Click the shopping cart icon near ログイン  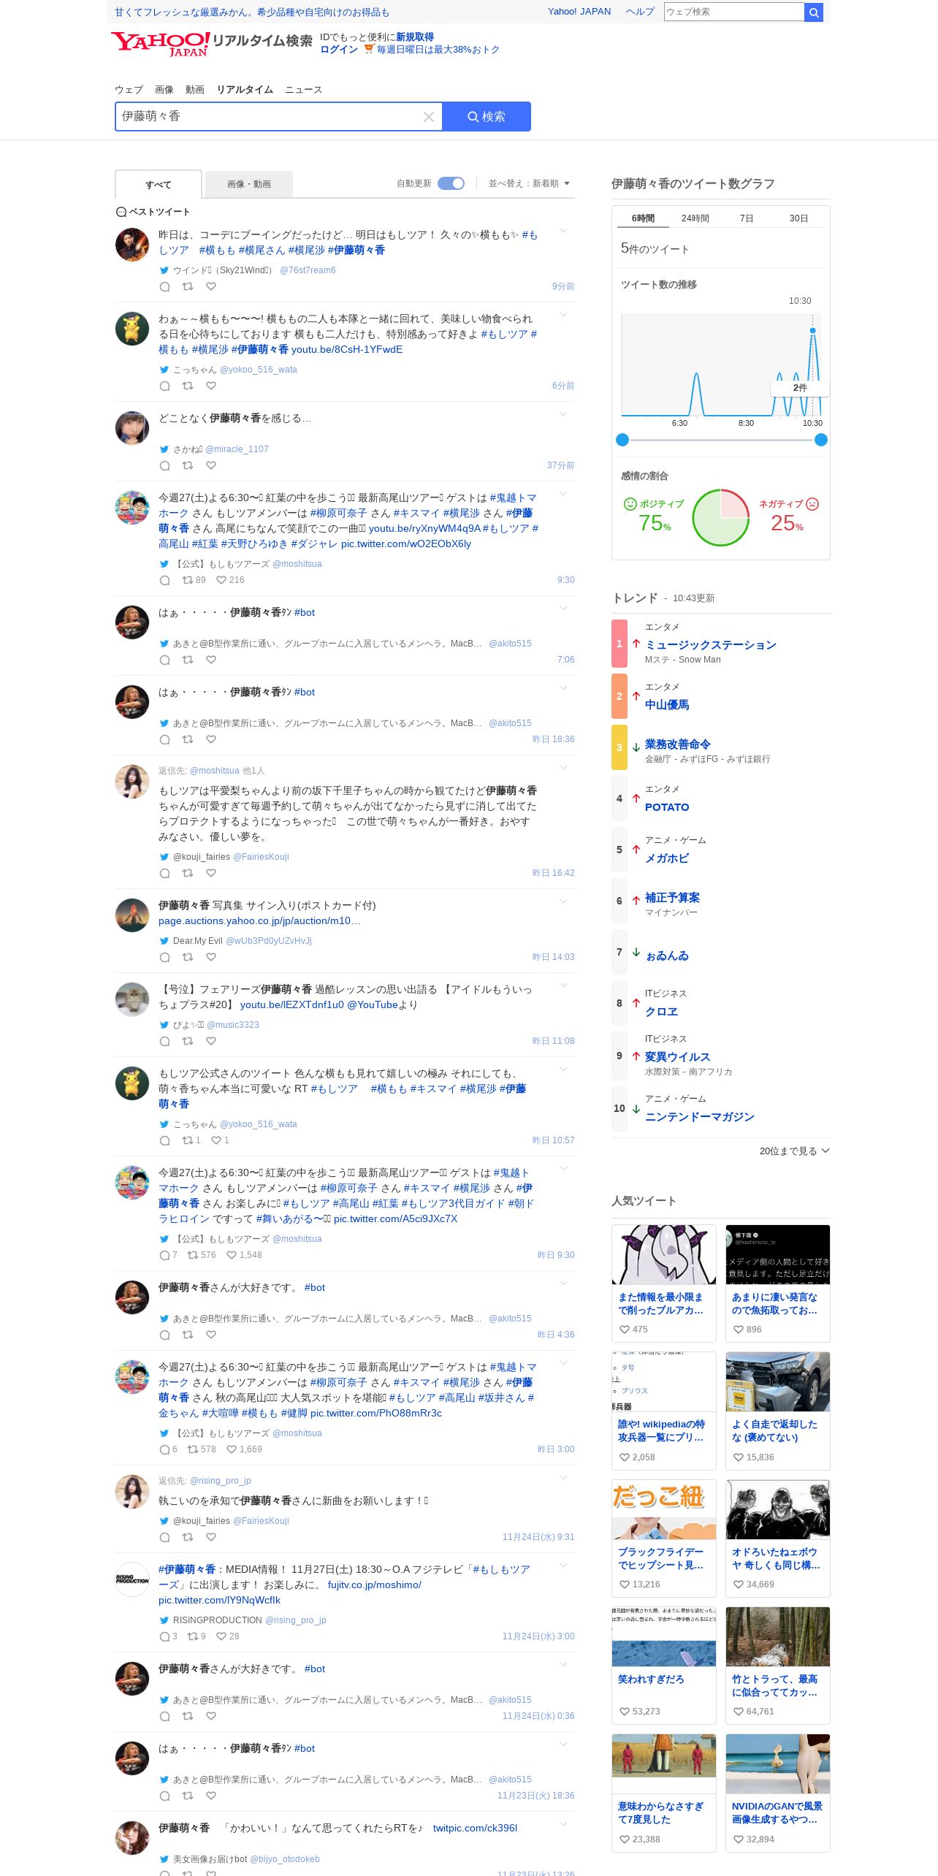pyautogui.click(x=369, y=49)
